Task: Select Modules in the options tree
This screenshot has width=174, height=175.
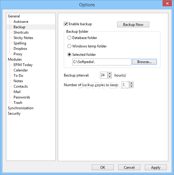Action: point(15,59)
